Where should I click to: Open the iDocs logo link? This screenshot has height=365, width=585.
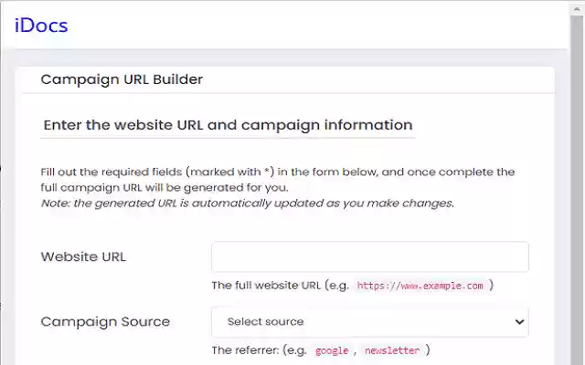click(x=41, y=26)
